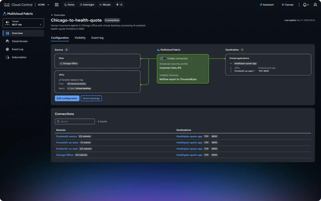Open Healthplan-quote-app link in Chicago Office row
The height and width of the screenshot is (201, 321).
189,155
